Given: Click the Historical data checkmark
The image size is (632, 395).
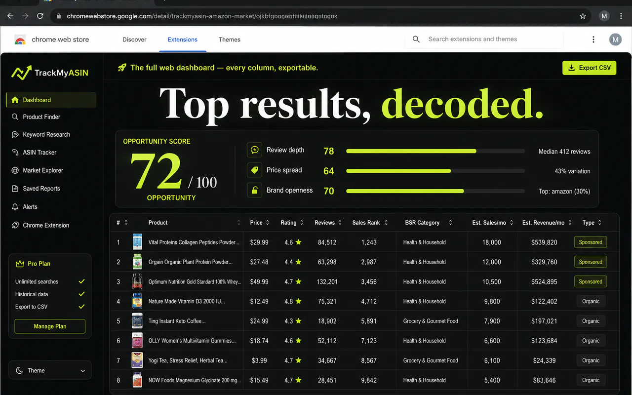Looking at the screenshot, I should click(x=82, y=294).
